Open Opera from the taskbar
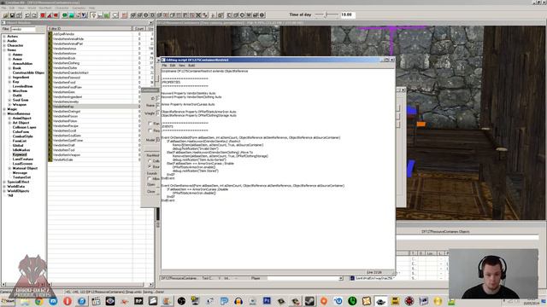Screen dimensions: 547x307 (x=68, y=301)
